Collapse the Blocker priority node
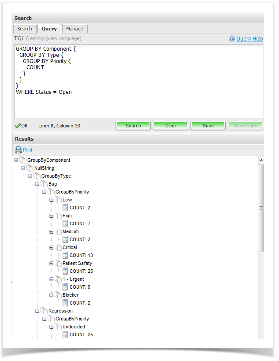The width and height of the screenshot is (279, 361). click(x=52, y=295)
